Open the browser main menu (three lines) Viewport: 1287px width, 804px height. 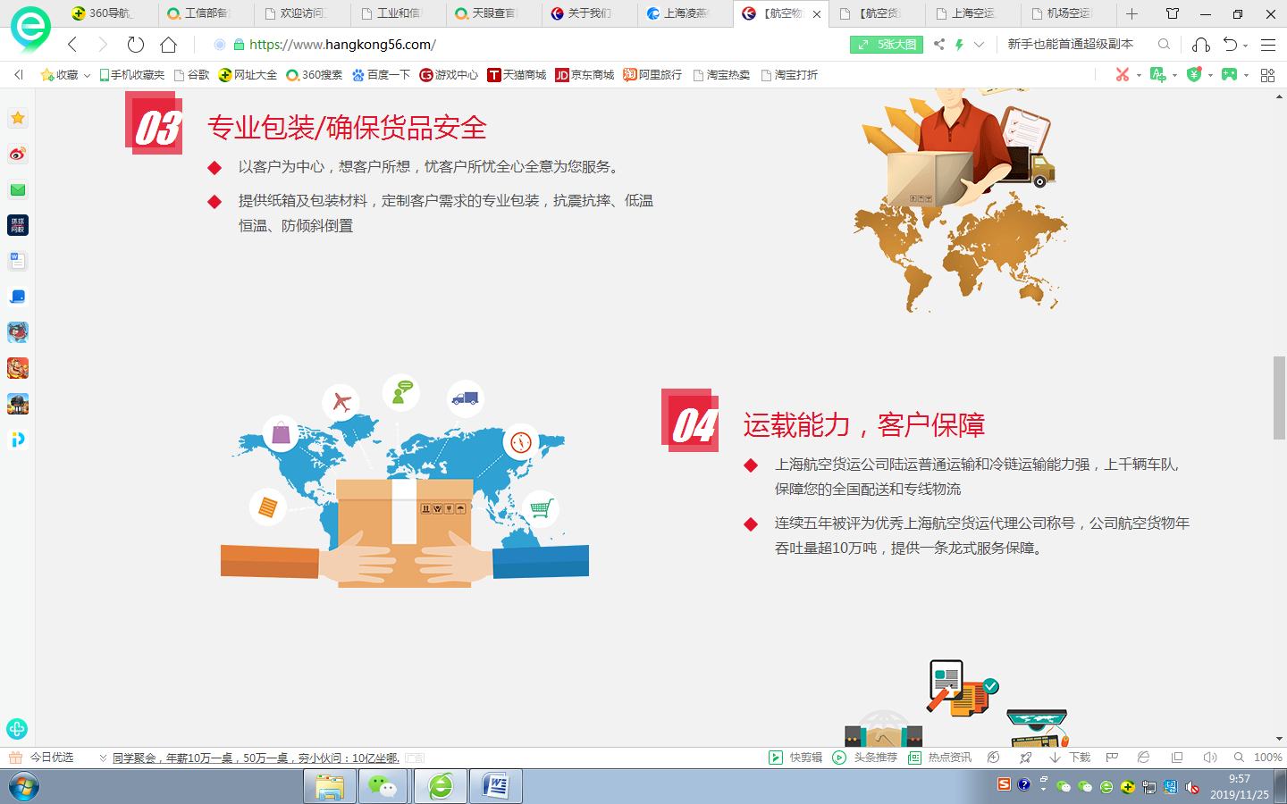[x=1267, y=45]
